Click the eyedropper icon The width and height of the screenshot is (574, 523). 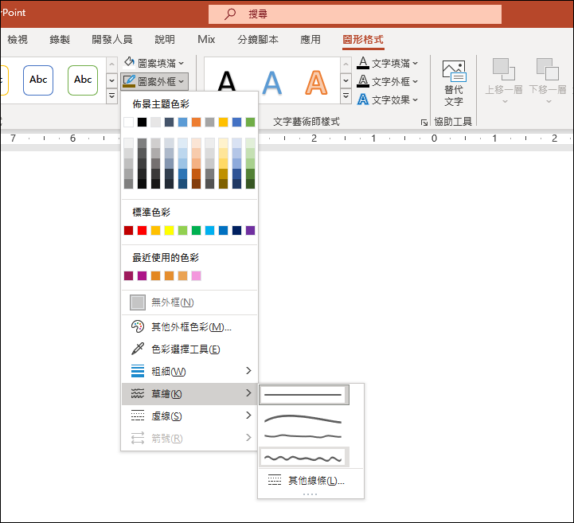(x=138, y=349)
